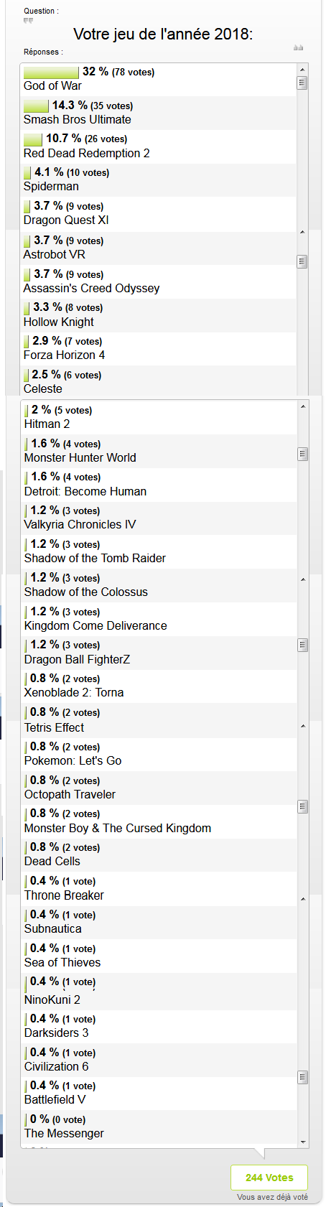This screenshot has width=326, height=1207.
Task: Select the Hollow Knight answer row
Action: [158, 315]
